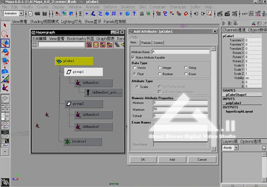Click the Translate X value in Channel Box
This screenshot has width=267, height=187.
(x=253, y=40)
